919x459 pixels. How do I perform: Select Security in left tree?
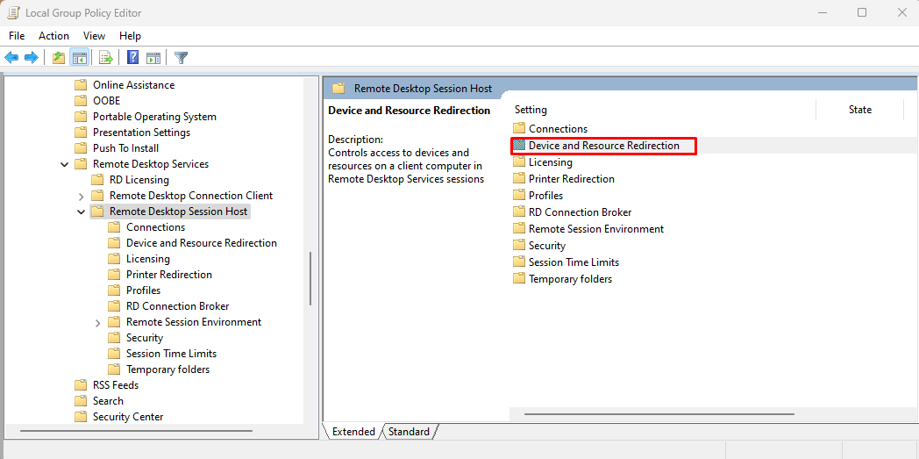144,338
